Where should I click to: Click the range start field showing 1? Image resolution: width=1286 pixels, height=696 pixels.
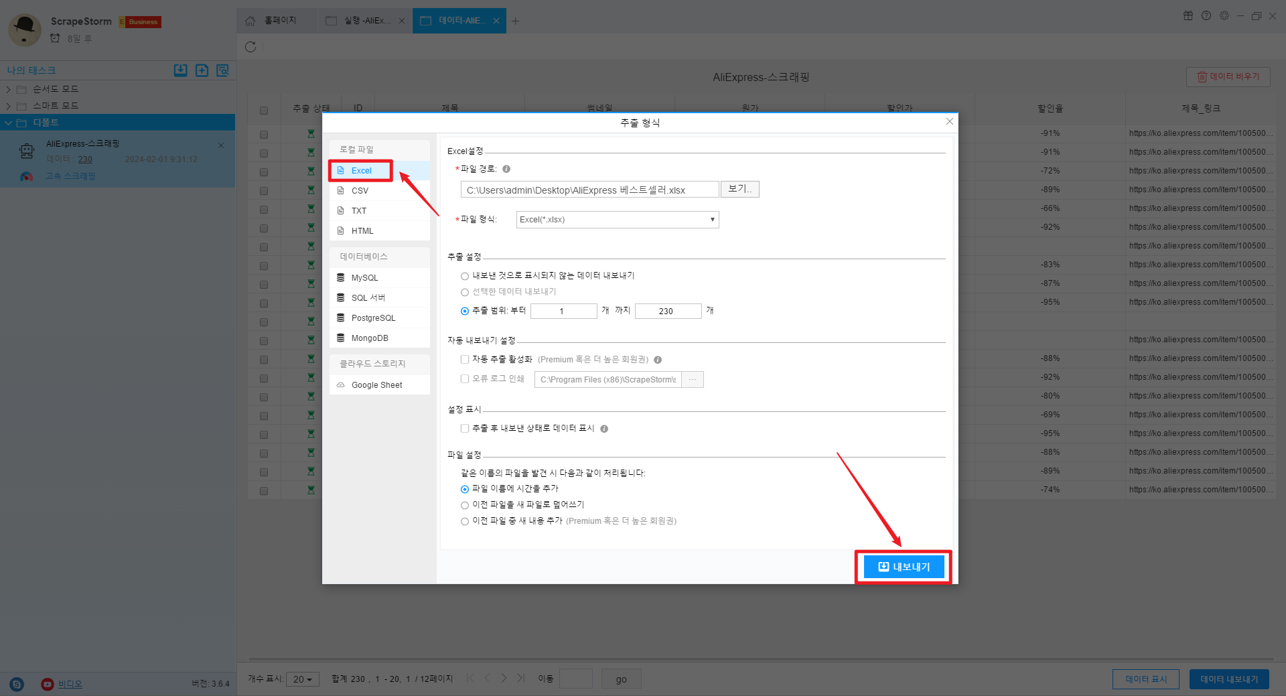coord(563,311)
